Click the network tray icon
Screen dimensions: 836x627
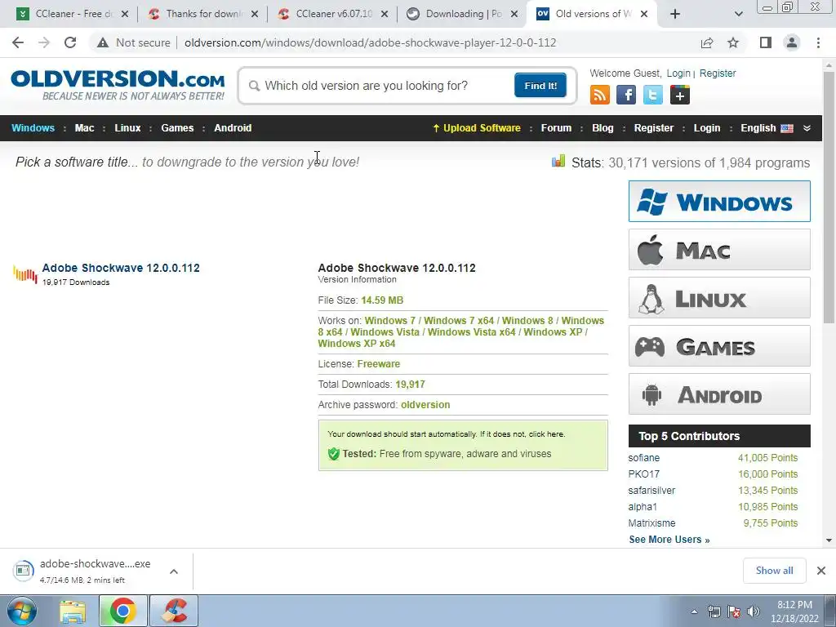click(x=714, y=611)
